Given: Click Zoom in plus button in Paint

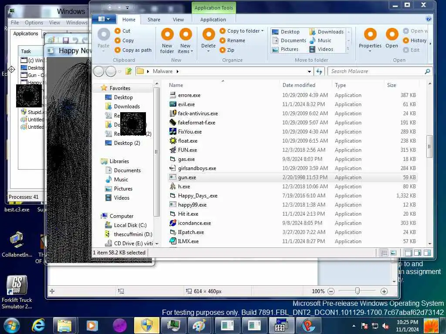Looking at the screenshot, I should tap(384, 291).
